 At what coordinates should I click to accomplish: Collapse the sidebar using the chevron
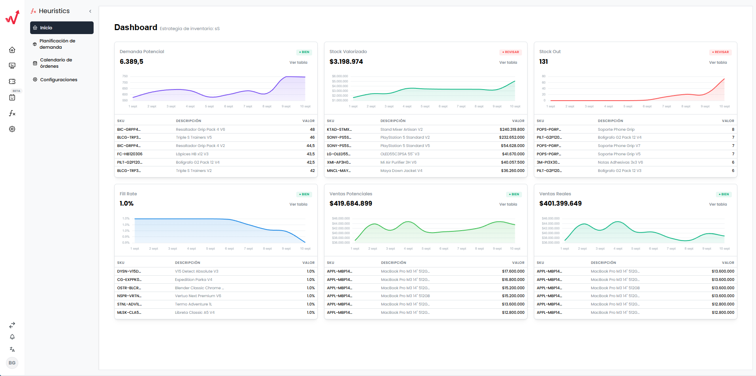tap(90, 11)
